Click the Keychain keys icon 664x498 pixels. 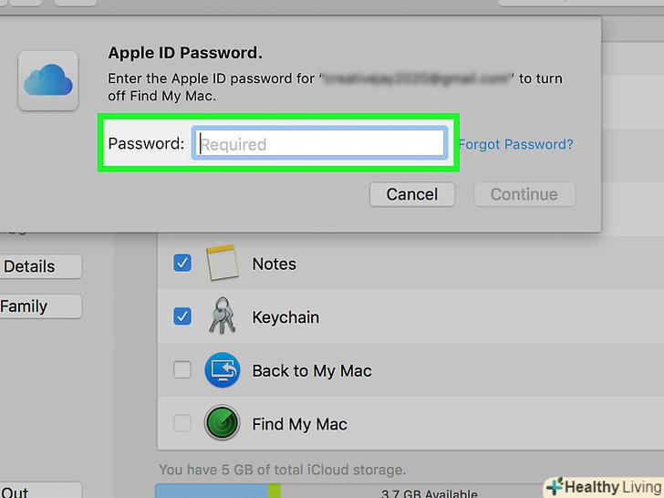[x=223, y=316]
